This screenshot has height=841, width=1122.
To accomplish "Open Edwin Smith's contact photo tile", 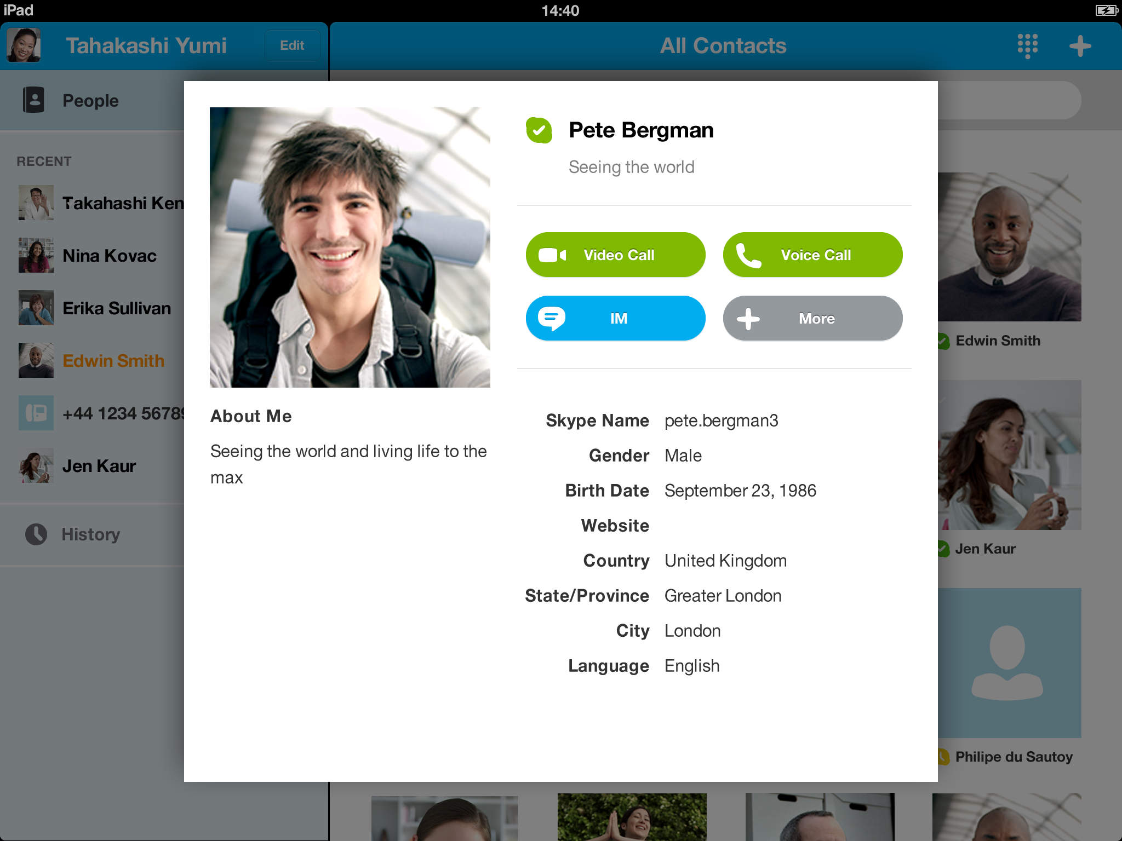I will [x=1009, y=247].
